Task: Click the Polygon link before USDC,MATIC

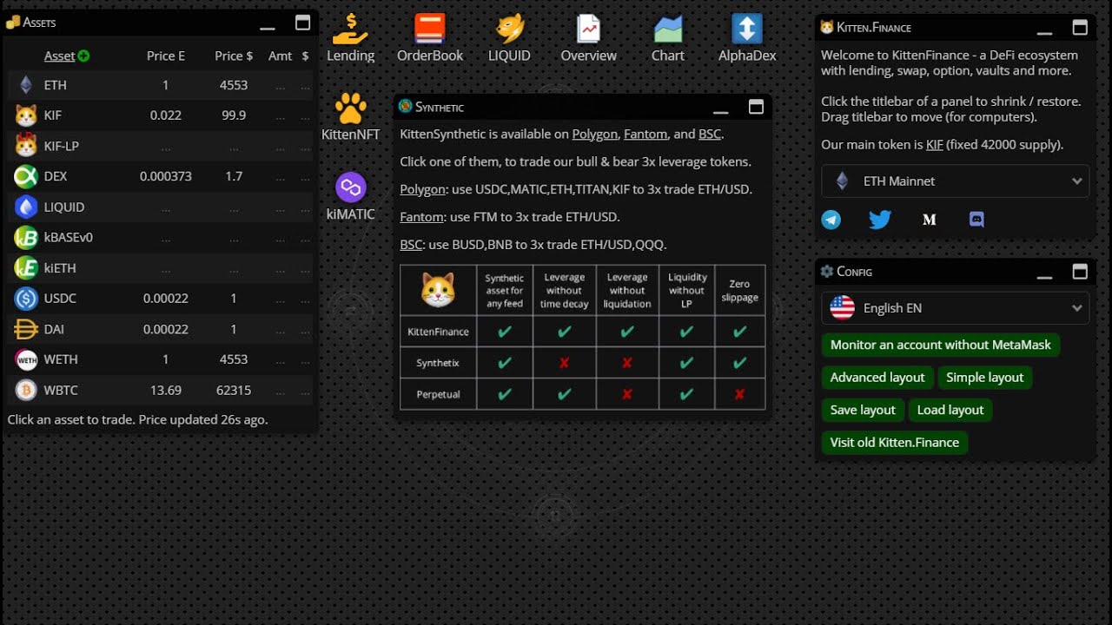Action: pyautogui.click(x=423, y=189)
